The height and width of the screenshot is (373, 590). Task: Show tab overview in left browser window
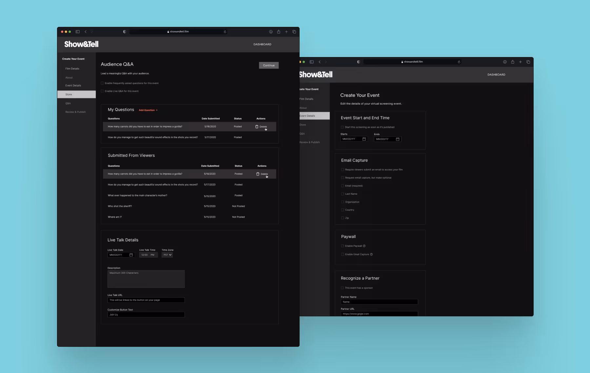coord(294,32)
